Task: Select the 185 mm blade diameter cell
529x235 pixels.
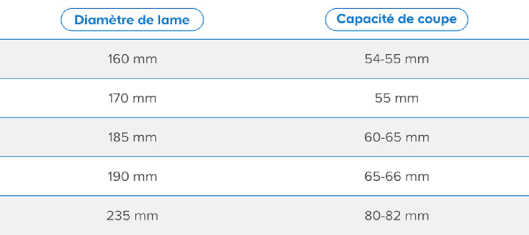Action: coord(132,137)
